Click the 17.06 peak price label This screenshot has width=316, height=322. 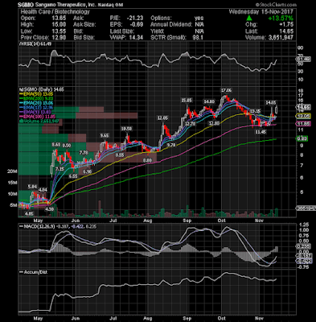click(226, 90)
